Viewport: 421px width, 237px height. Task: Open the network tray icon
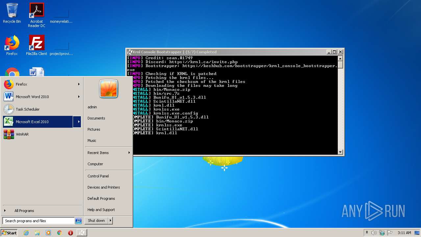[x=382, y=233]
